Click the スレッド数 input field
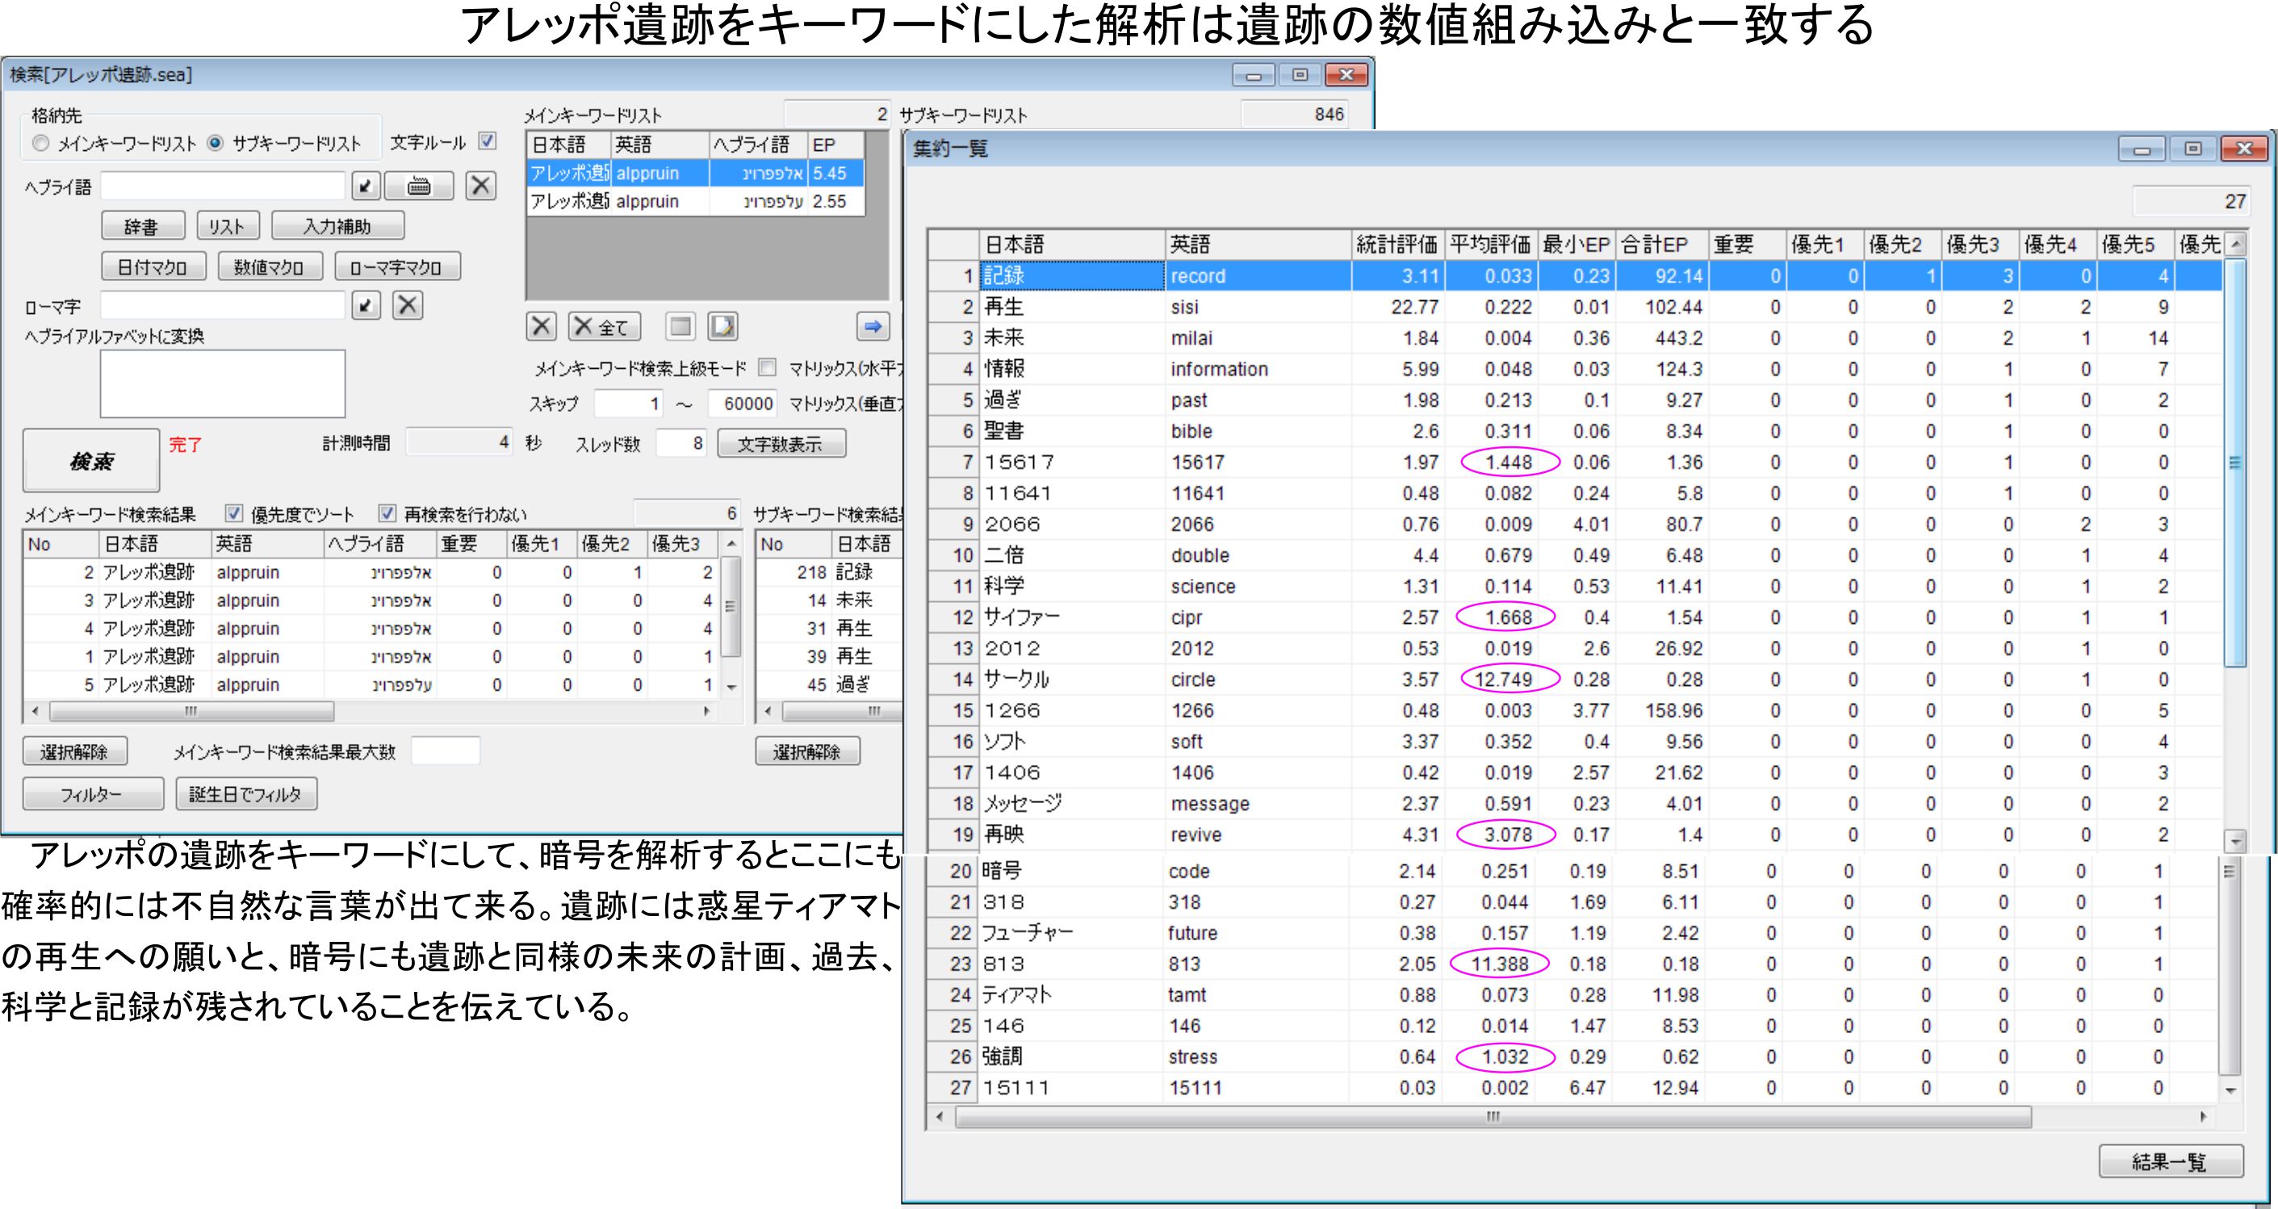Viewport: 2278px width, 1209px height. [x=681, y=443]
